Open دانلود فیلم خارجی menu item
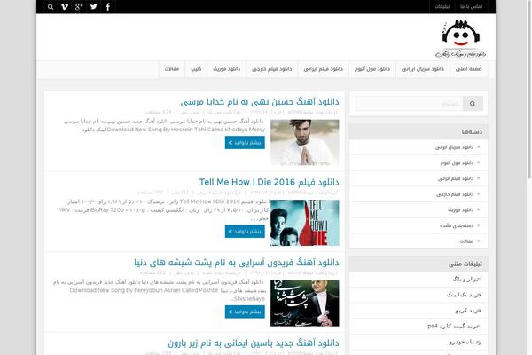 click(x=272, y=69)
